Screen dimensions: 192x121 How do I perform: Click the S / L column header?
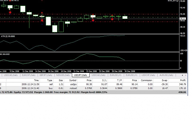tap(104, 80)
